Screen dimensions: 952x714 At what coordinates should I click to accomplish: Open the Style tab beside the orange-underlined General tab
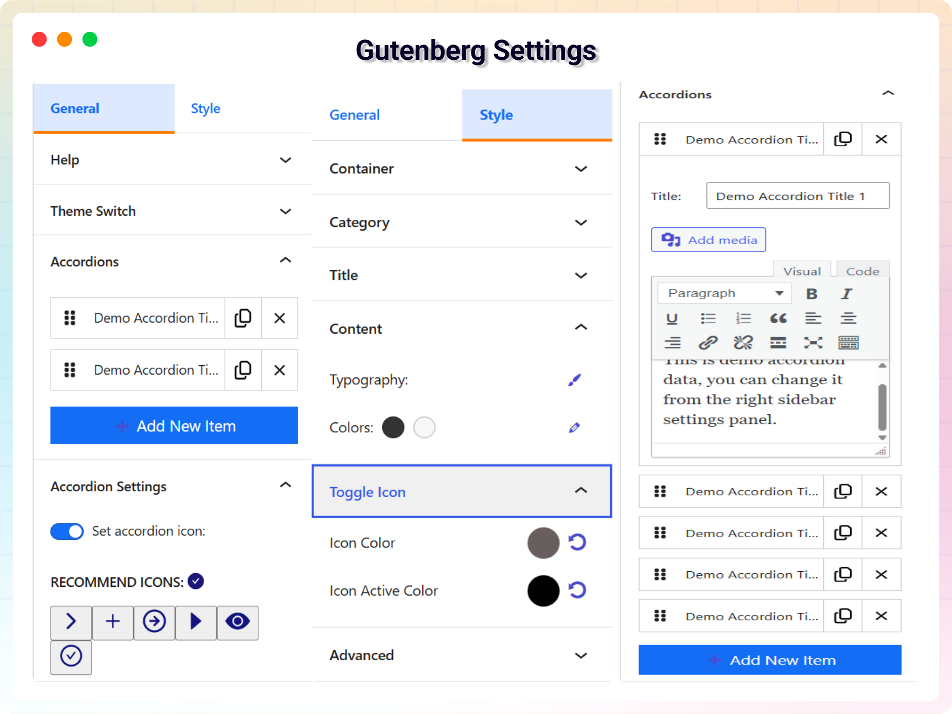[206, 108]
